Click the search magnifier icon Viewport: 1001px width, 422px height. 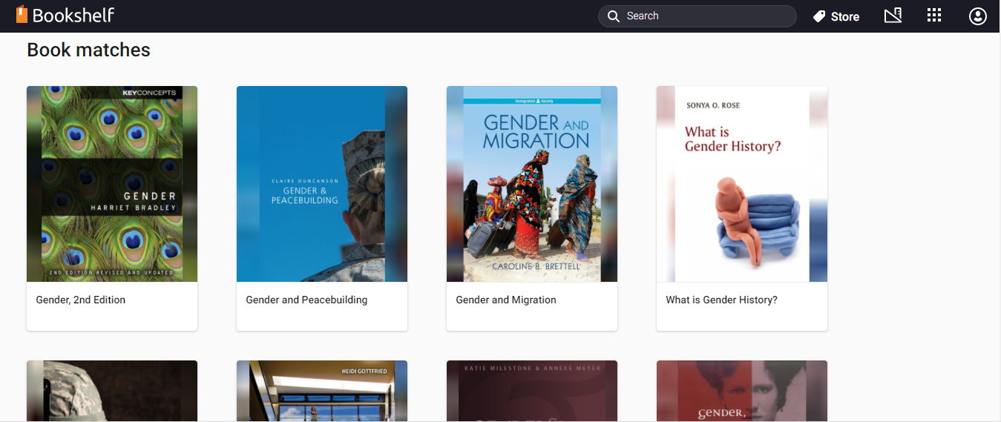click(x=613, y=16)
